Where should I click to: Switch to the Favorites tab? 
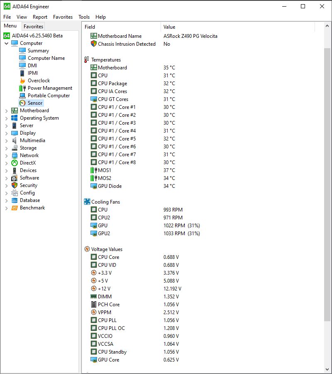[33, 26]
